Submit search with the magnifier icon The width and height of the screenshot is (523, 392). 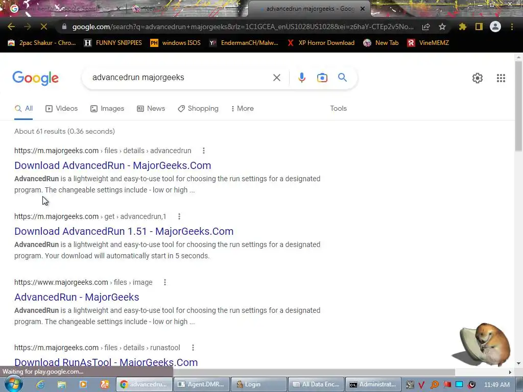pos(342,78)
